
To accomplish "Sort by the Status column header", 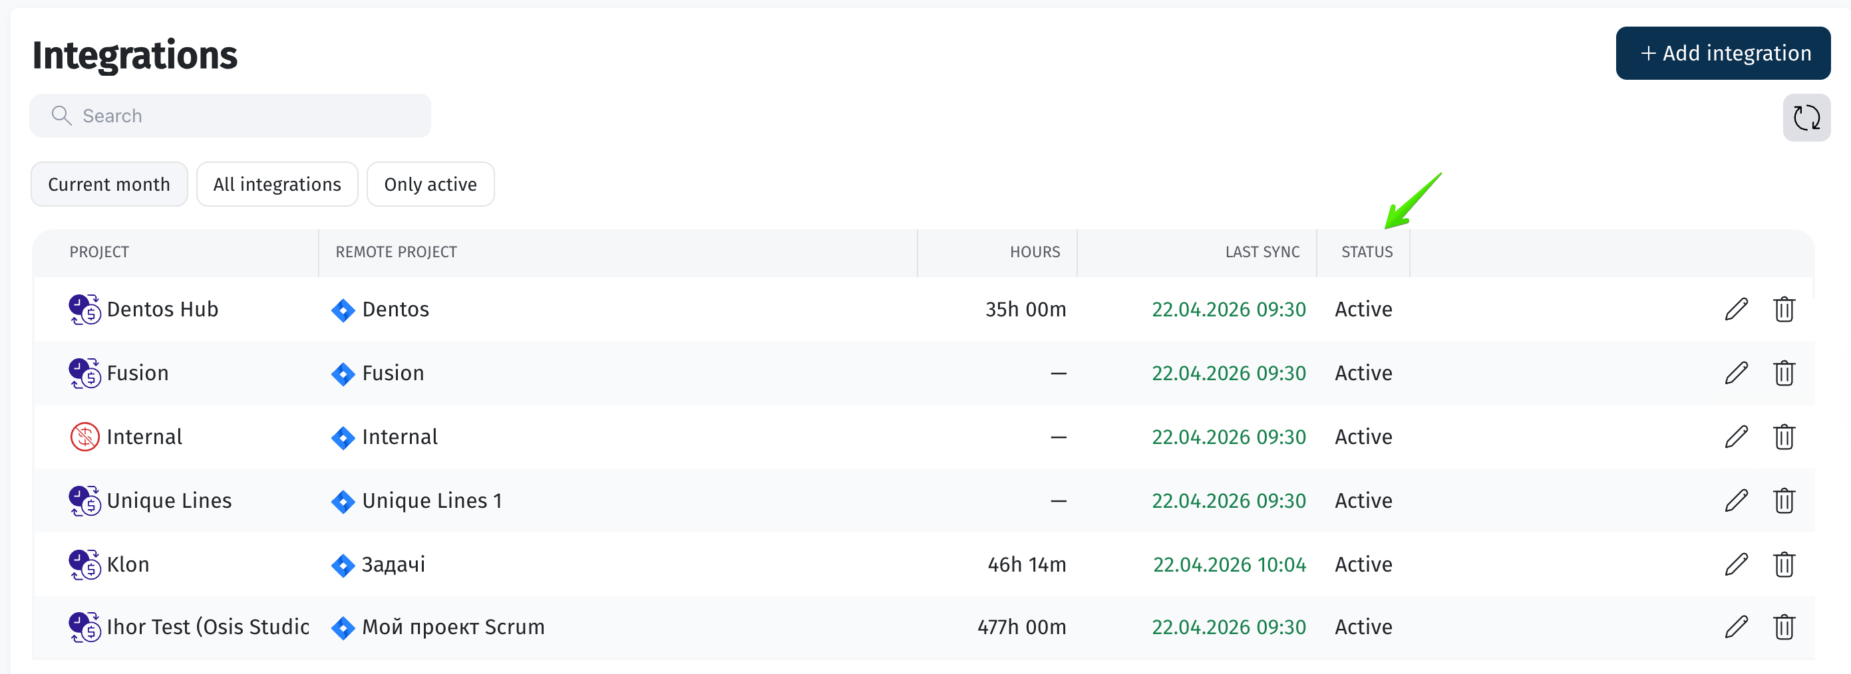I will pos(1366,252).
